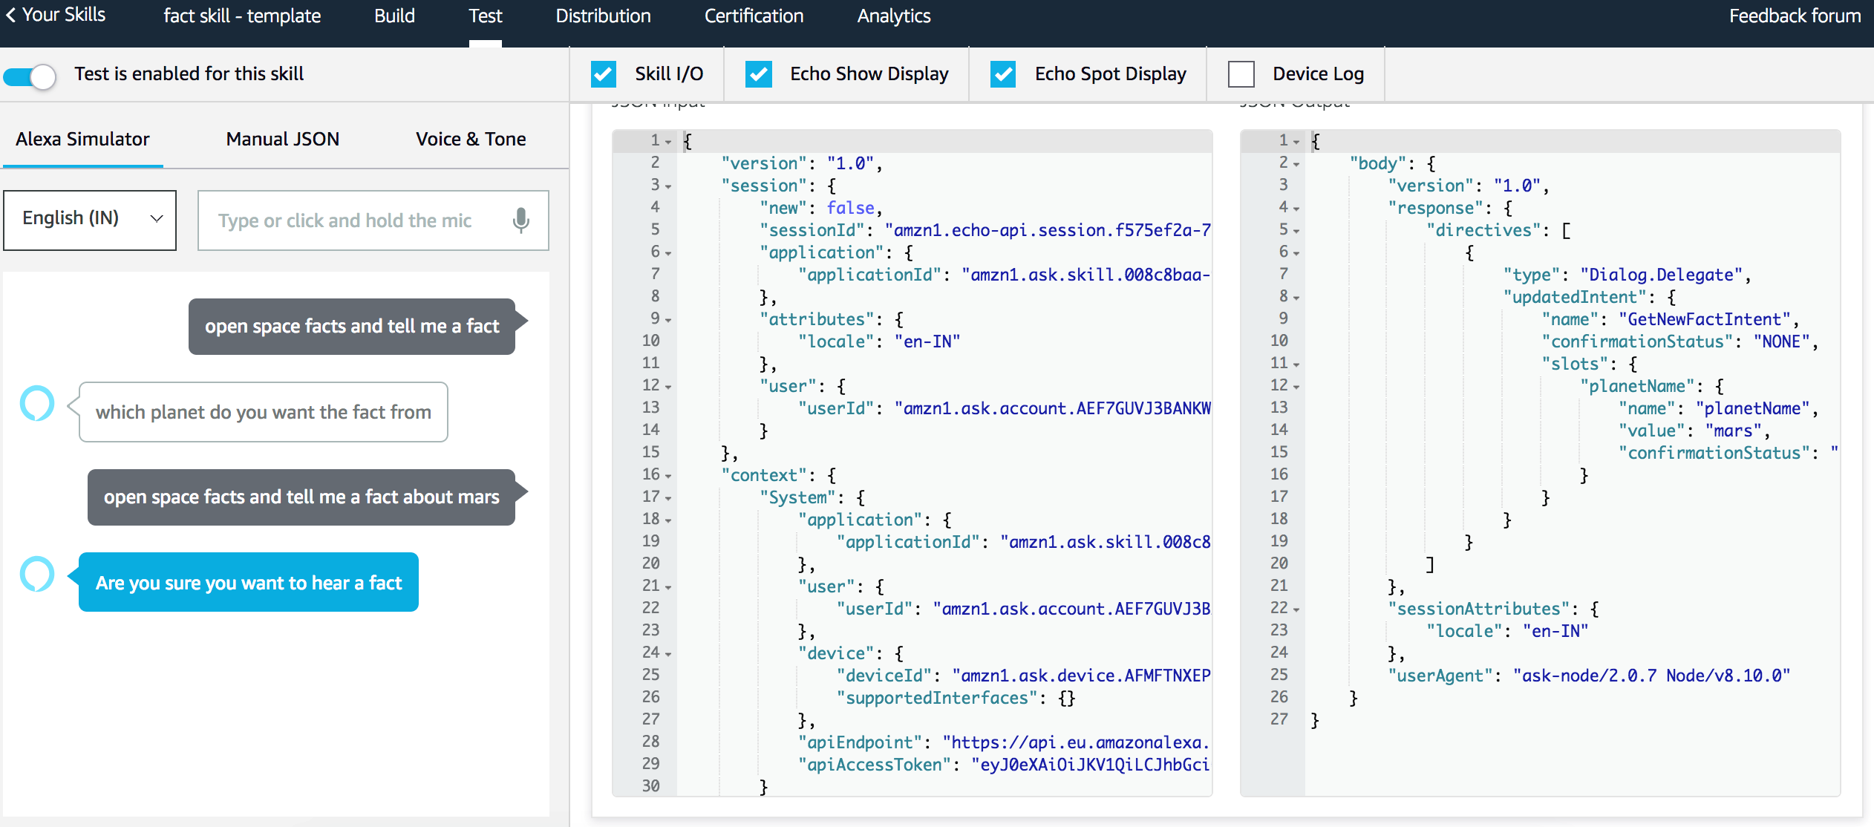Enable the Device Log checkbox

[x=1241, y=73]
